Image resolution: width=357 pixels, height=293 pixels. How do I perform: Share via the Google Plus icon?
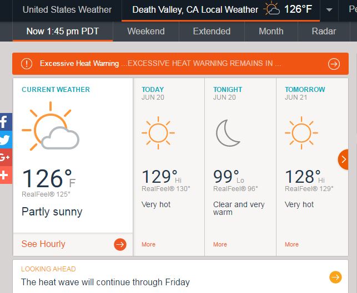click(5, 157)
